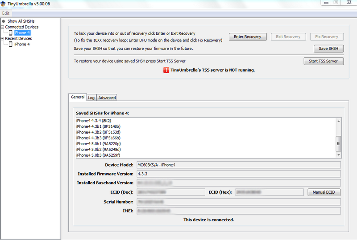
Task: Click the SHSH list scroll down arrow
Action: pos(339,155)
